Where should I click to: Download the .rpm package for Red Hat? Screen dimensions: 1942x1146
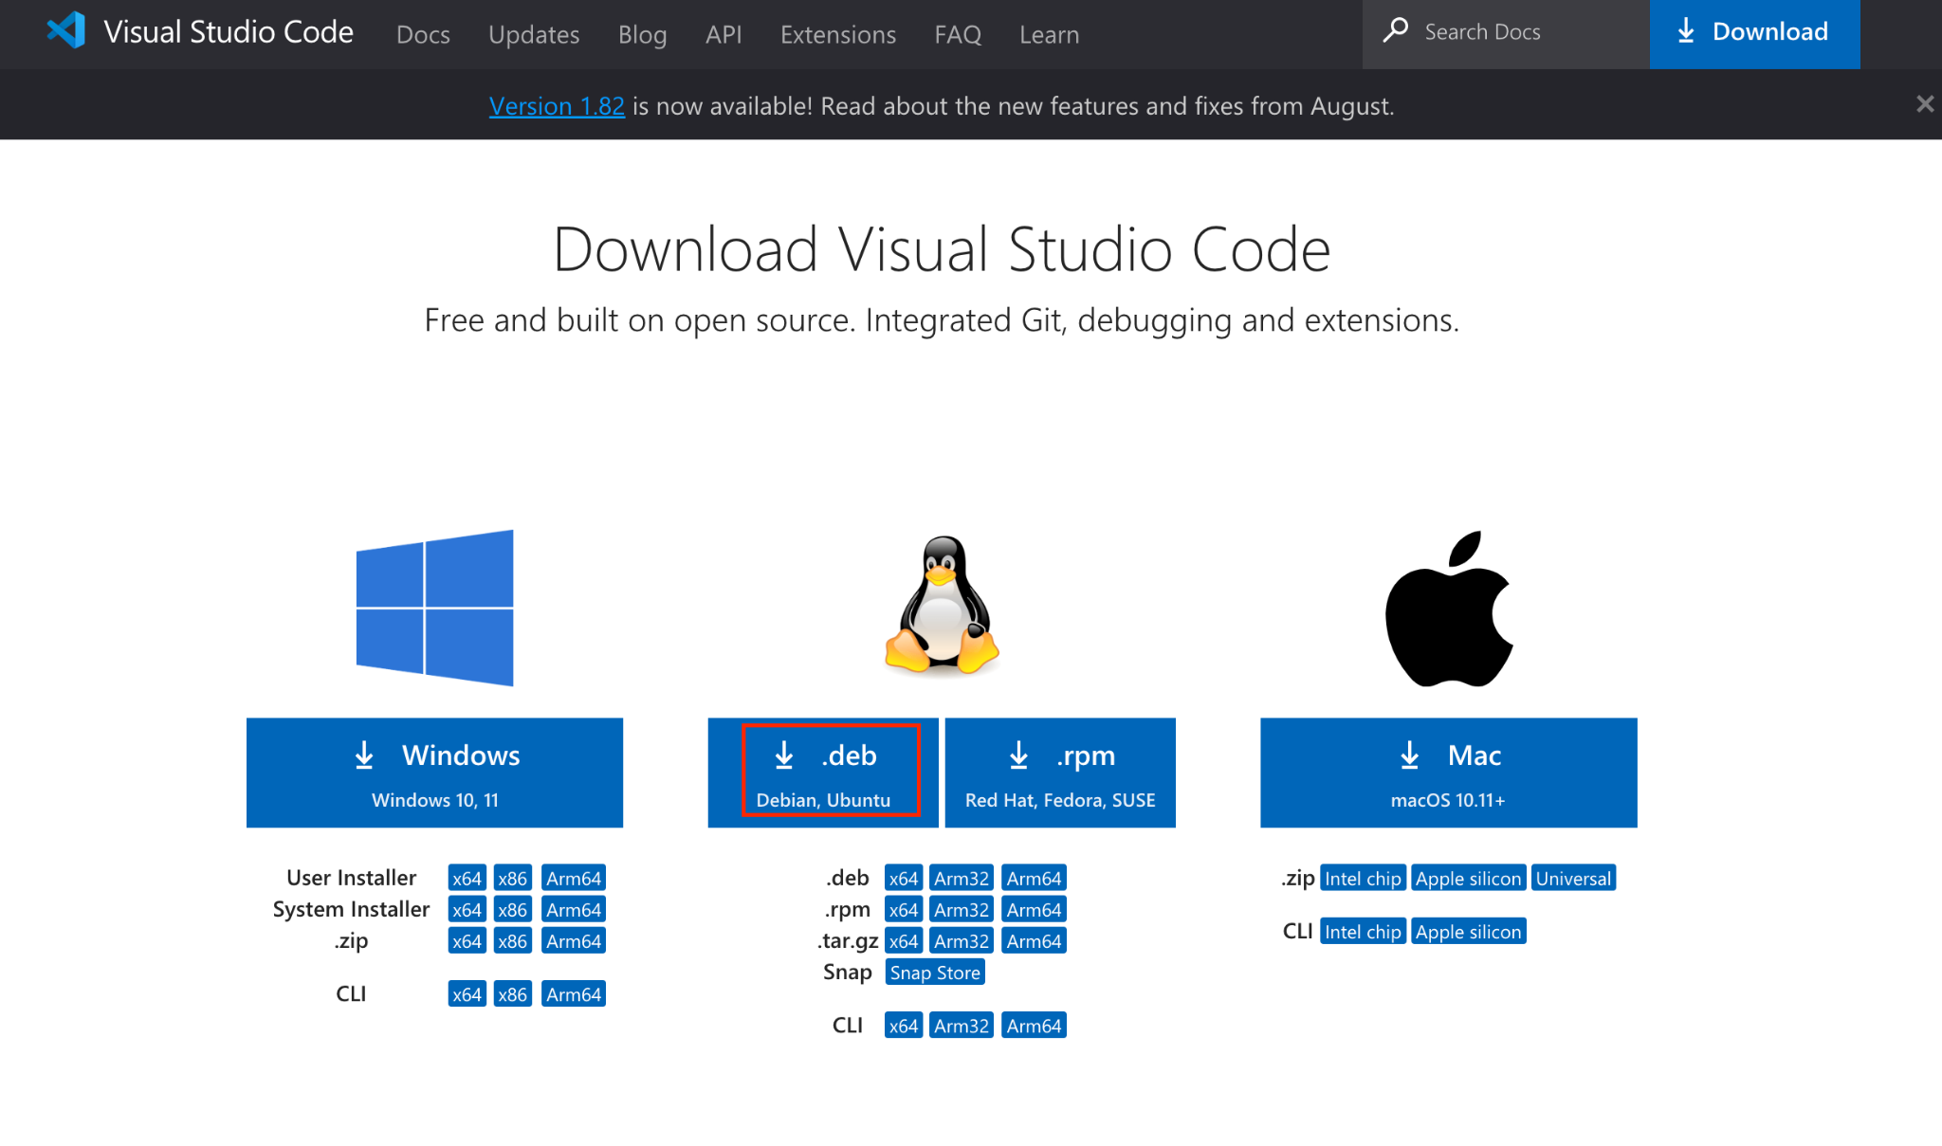(1060, 773)
